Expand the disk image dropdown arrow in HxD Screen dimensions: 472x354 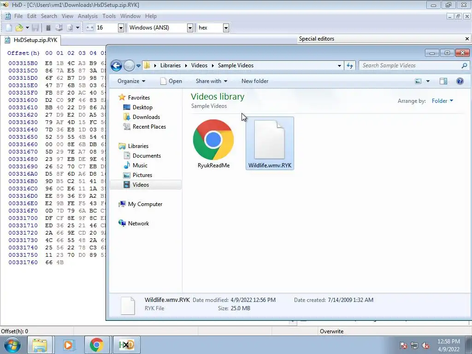(77, 28)
